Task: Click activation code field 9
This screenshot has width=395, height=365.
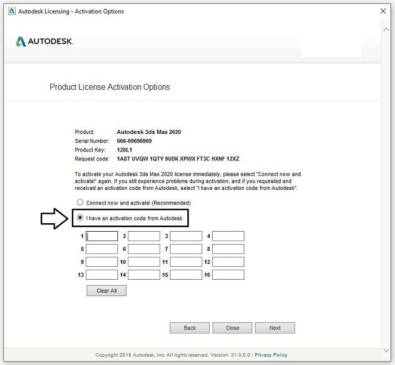Action: click(x=102, y=262)
